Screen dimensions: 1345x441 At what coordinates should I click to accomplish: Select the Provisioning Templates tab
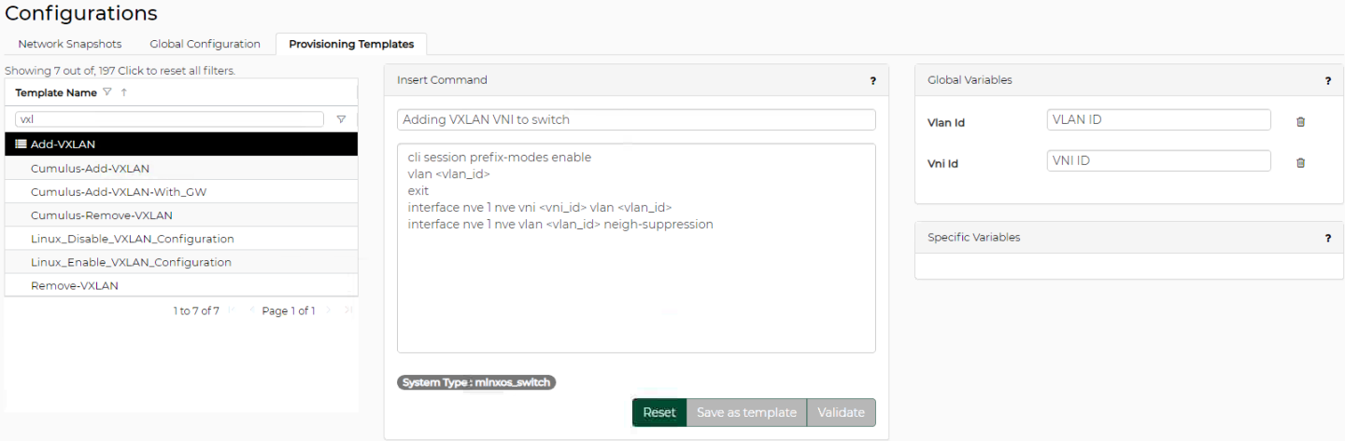[351, 44]
